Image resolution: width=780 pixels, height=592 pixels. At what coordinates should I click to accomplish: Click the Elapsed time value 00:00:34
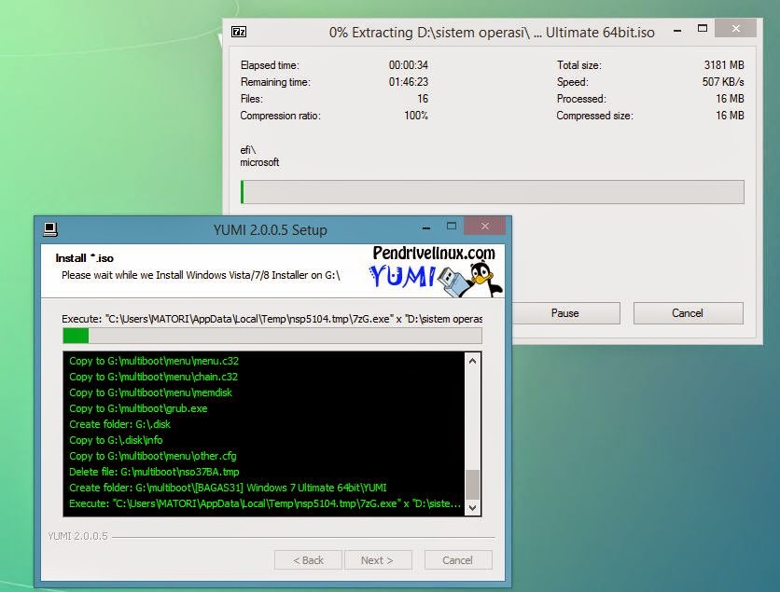point(409,65)
